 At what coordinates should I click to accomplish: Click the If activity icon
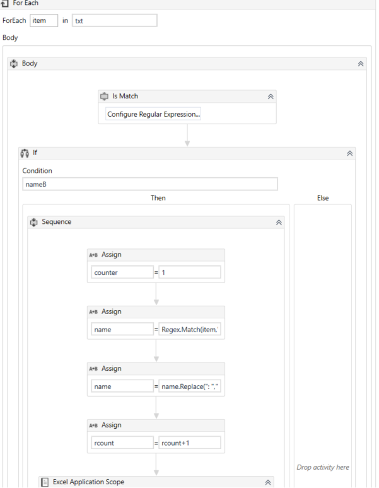pyautogui.click(x=25, y=153)
